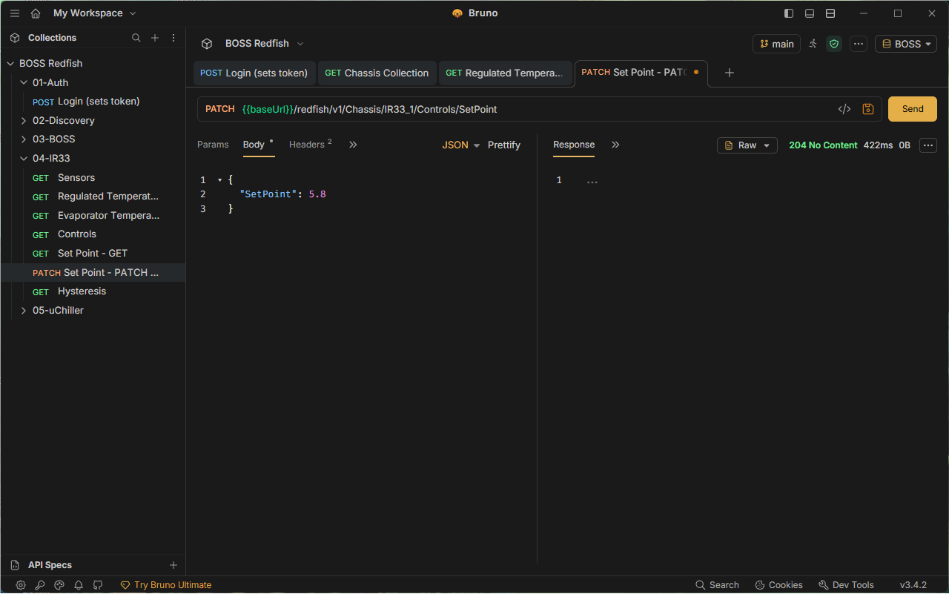
Task: Open Dev Tools from status bar
Action: tap(846, 585)
